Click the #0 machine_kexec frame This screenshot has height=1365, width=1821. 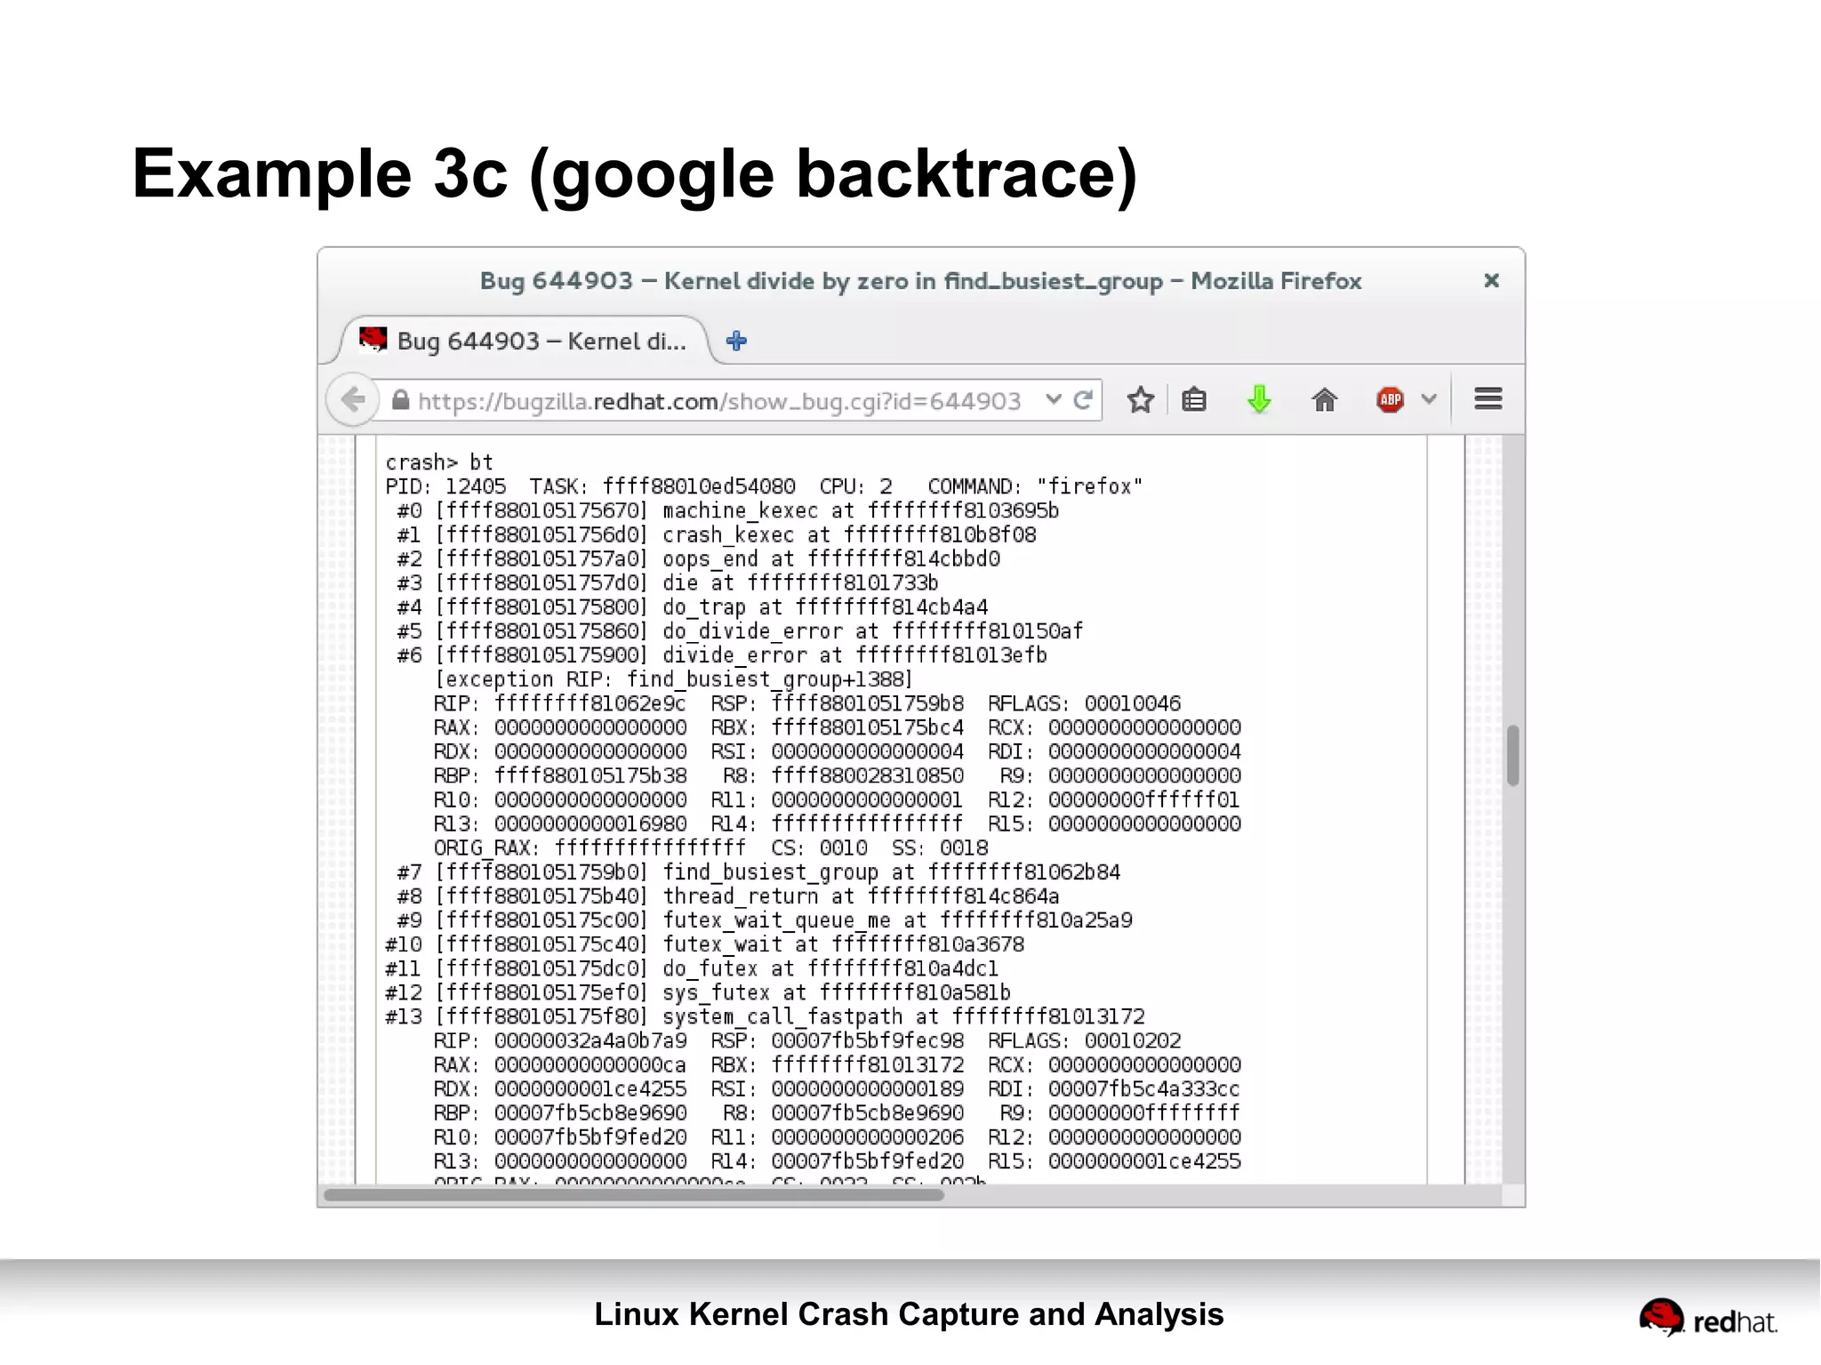coord(728,510)
